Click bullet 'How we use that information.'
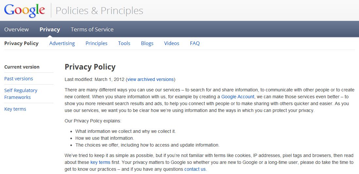The image size is (359, 174). (x=105, y=138)
